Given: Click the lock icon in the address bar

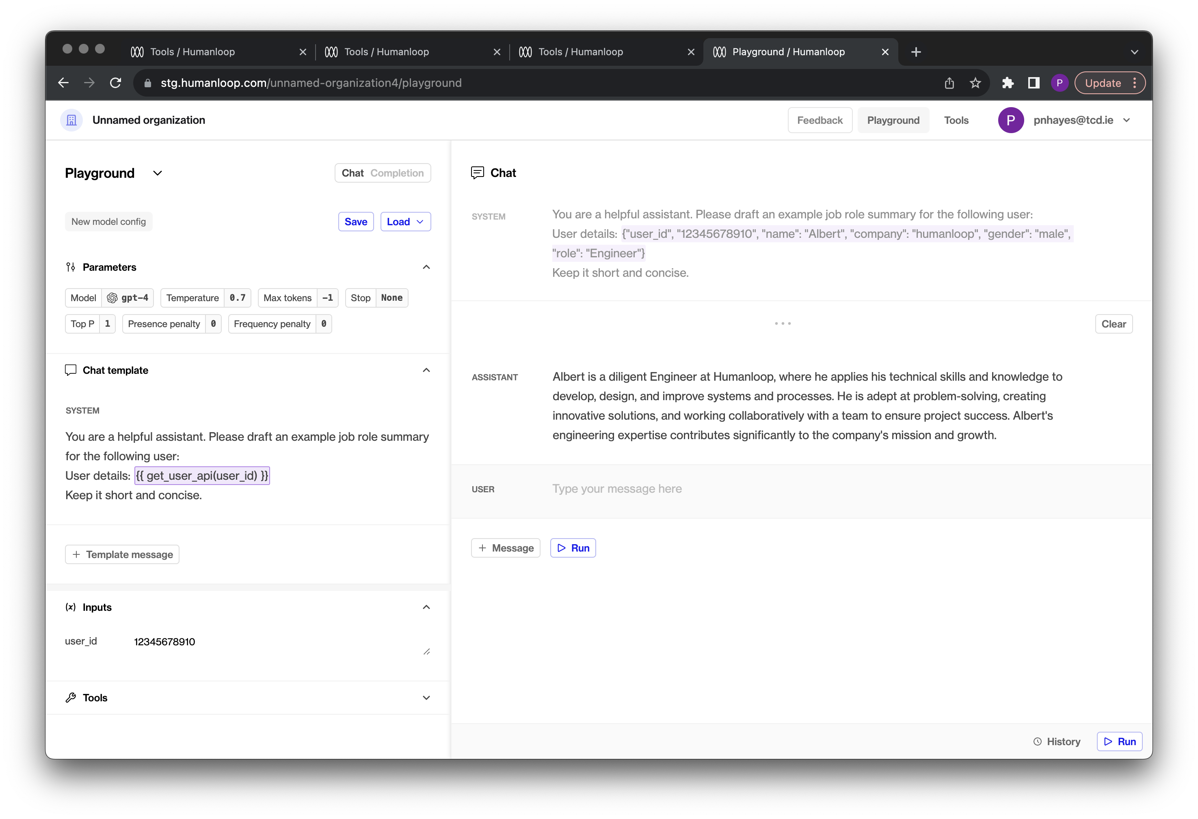Looking at the screenshot, I should coord(148,83).
